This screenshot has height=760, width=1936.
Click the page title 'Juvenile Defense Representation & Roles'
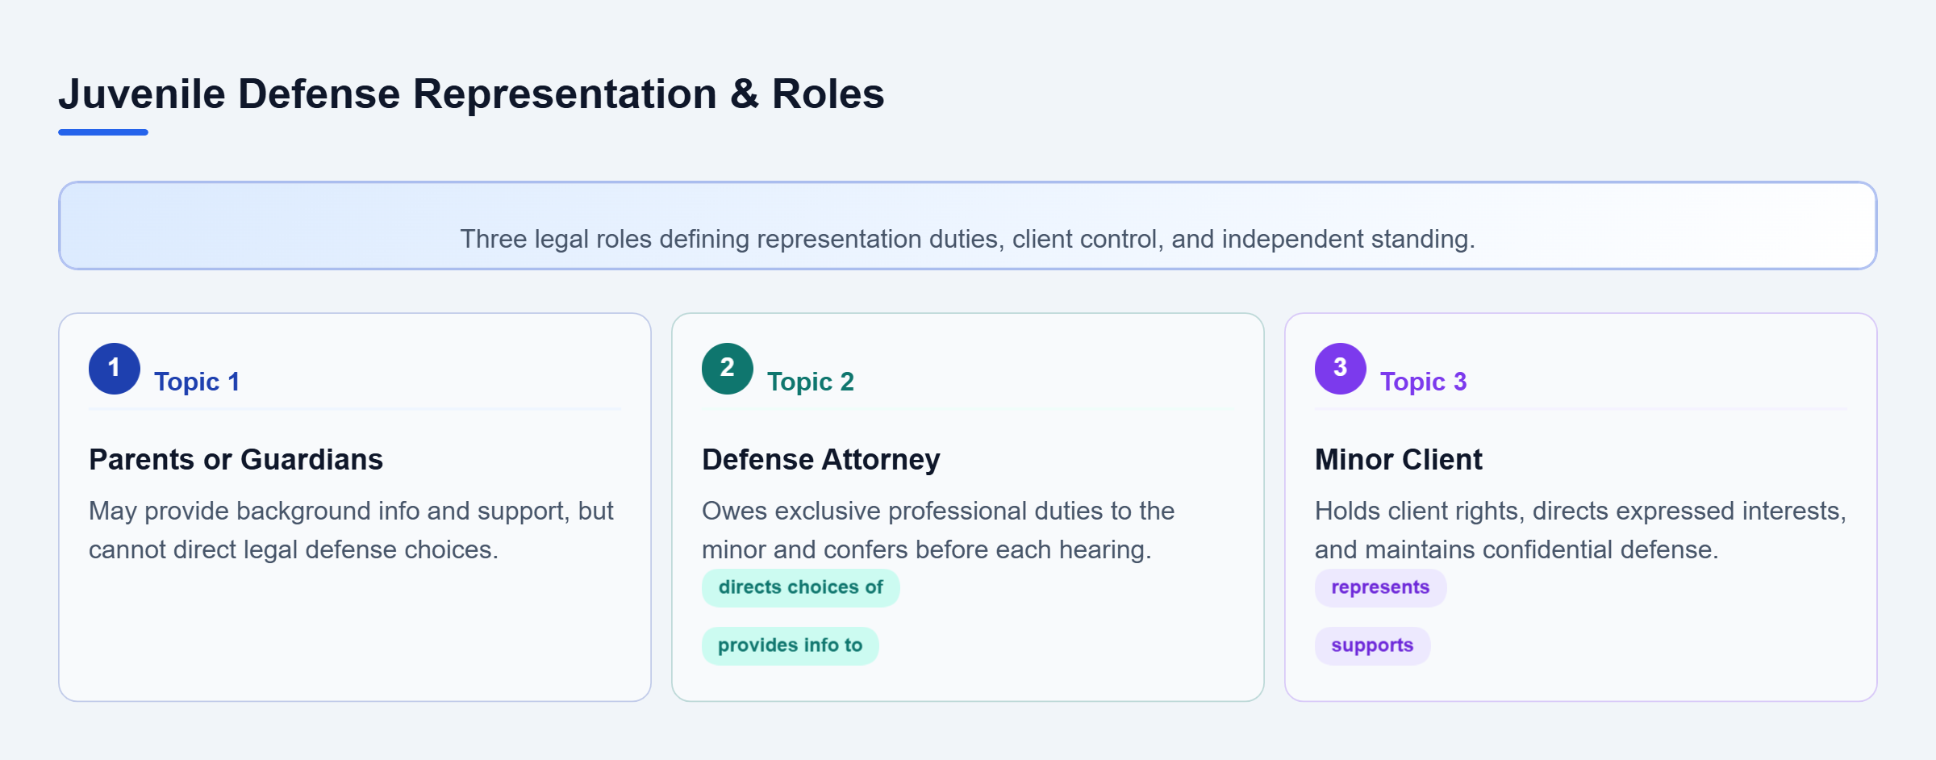coord(472,94)
